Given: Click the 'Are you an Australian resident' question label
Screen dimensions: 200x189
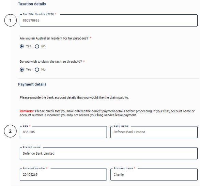Looking at the screenshot, I should (x=54, y=38).
